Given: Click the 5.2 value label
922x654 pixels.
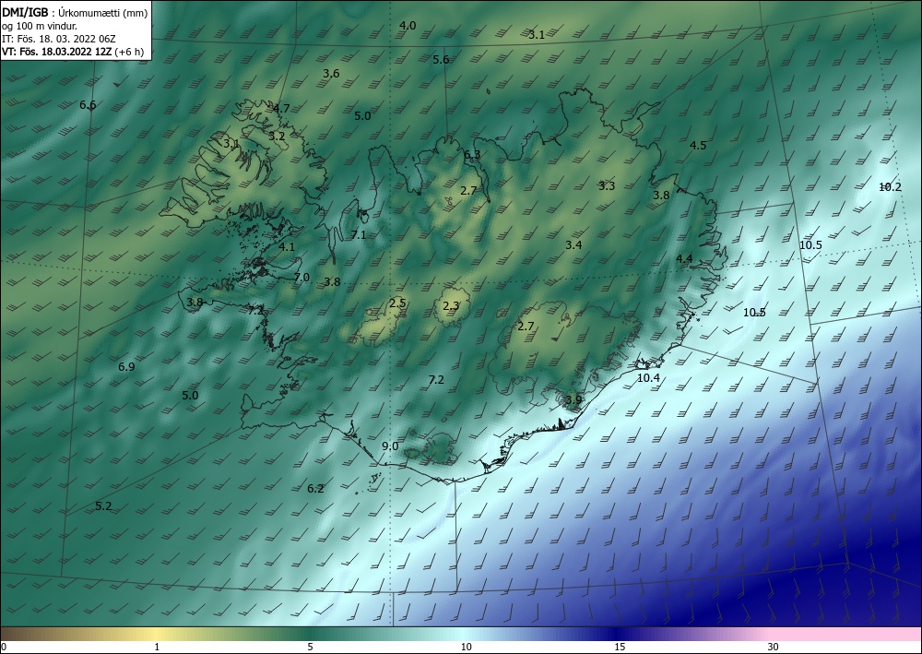Looking at the screenshot, I should pyautogui.click(x=103, y=505).
